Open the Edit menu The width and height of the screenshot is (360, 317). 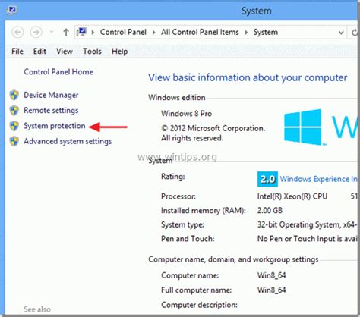point(39,52)
